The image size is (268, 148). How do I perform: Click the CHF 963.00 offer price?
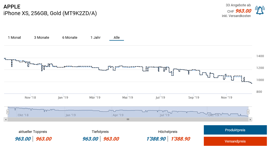[243, 11]
